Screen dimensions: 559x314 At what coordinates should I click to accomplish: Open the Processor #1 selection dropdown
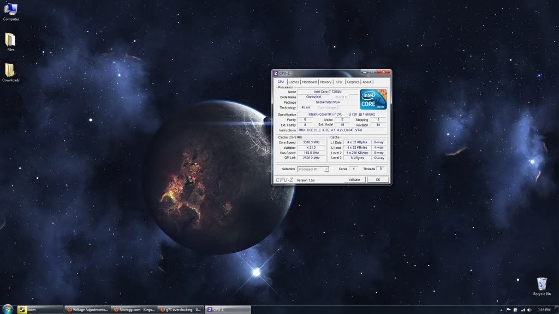pyautogui.click(x=313, y=169)
